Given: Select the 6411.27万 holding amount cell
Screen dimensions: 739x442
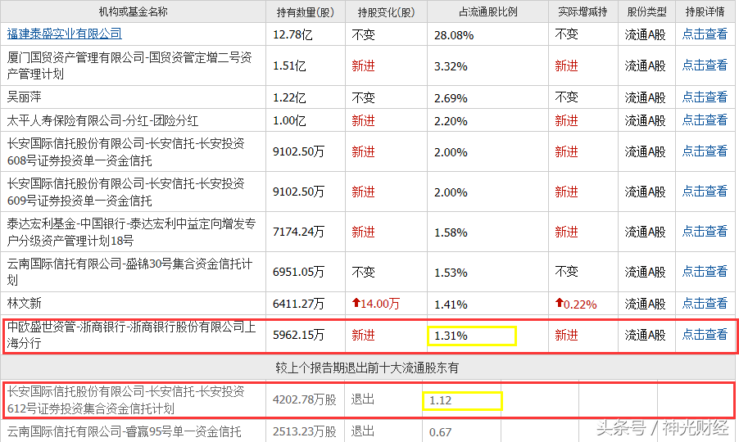Looking at the screenshot, I should tap(299, 304).
